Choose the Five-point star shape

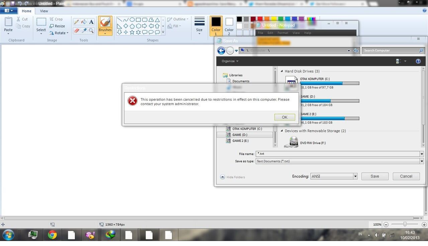[x=132, y=32]
